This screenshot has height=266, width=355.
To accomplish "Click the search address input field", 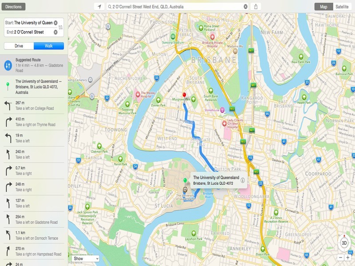I will (175, 7).
